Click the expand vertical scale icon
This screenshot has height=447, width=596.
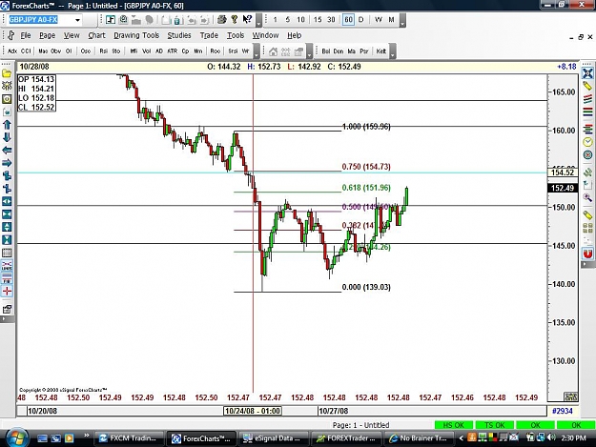coord(7,227)
